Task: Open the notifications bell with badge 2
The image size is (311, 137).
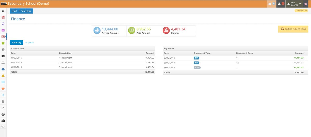Action: pyautogui.click(x=281, y=4)
